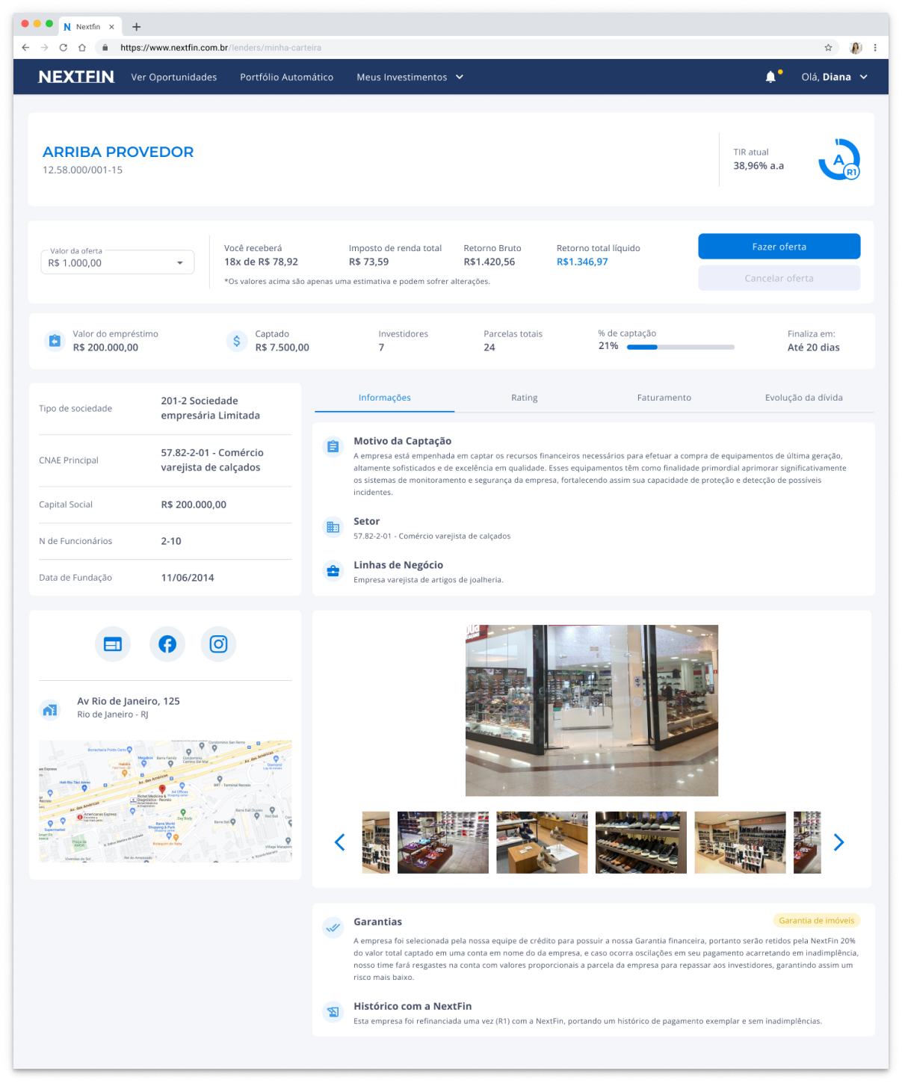This screenshot has width=902, height=1083.
Task: Open the company Instagram profile
Action: (x=218, y=644)
